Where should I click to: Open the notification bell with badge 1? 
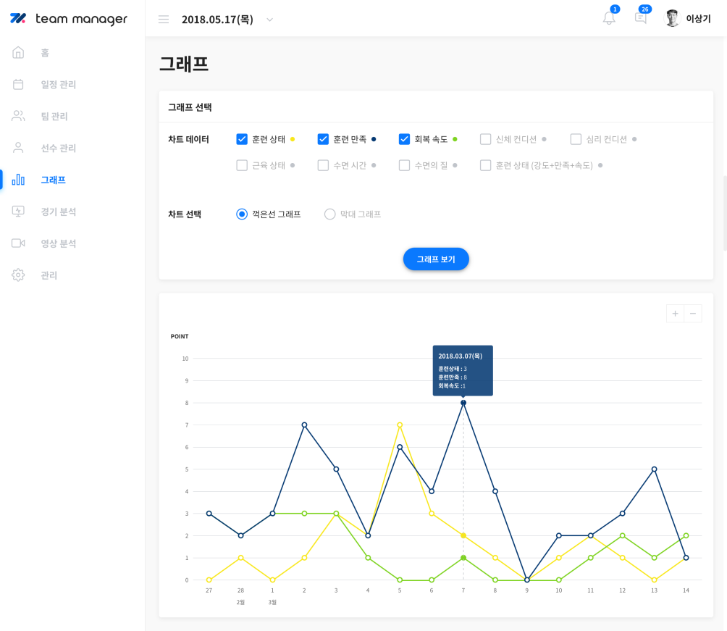click(x=608, y=20)
